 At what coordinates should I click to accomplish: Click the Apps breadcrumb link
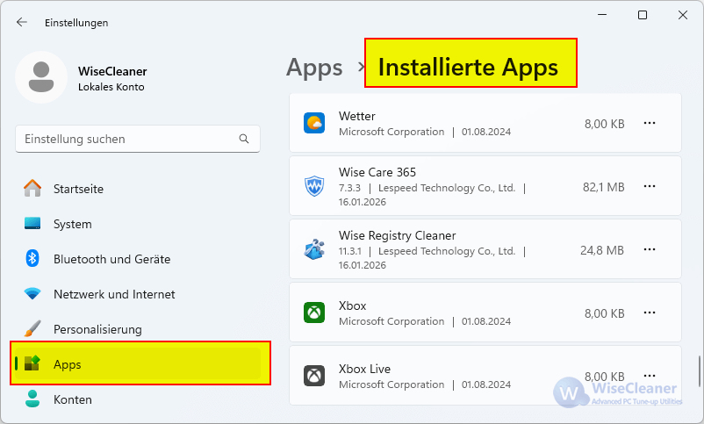tap(314, 68)
